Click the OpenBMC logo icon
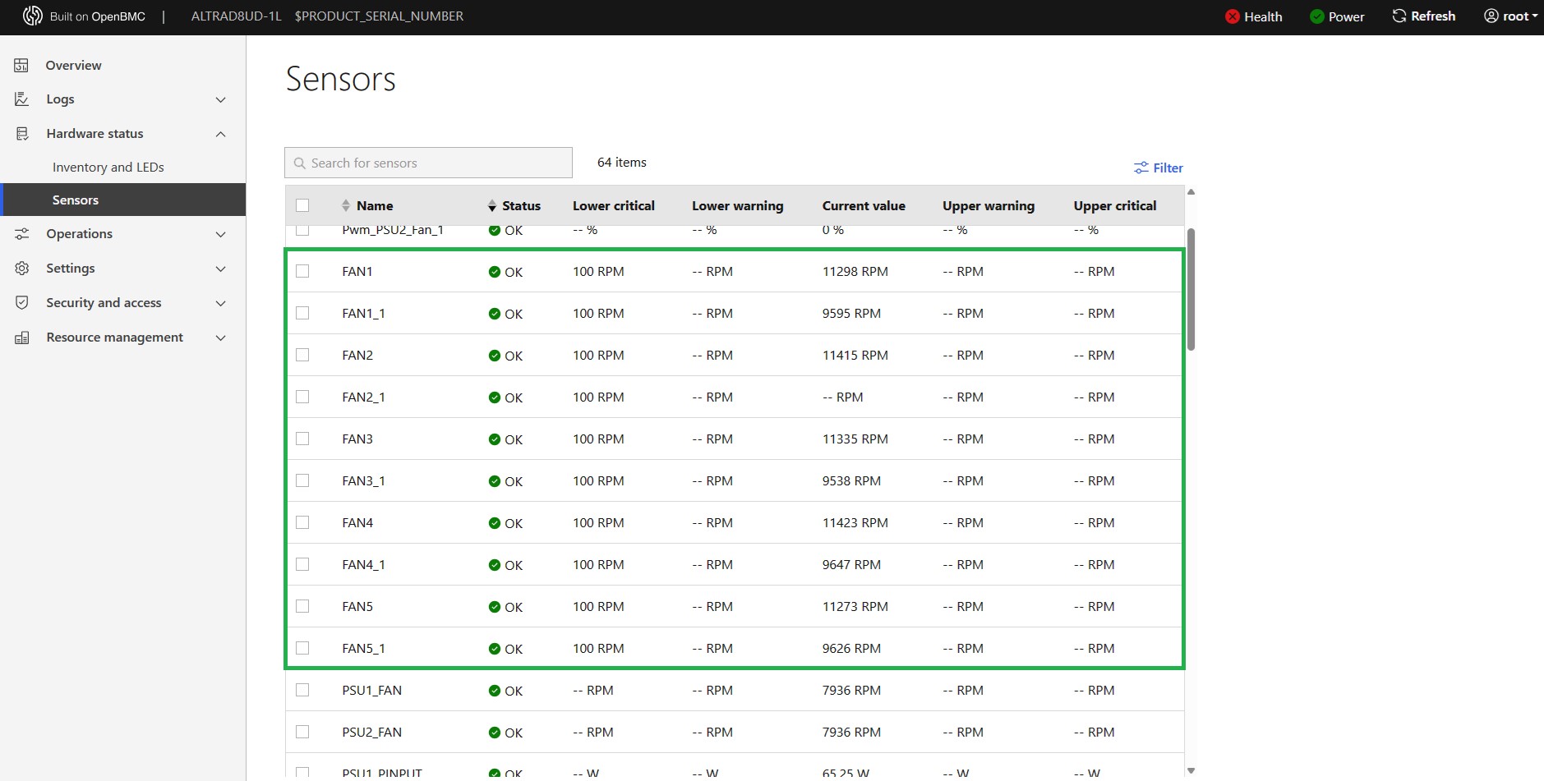This screenshot has height=781, width=1544. click(x=32, y=16)
